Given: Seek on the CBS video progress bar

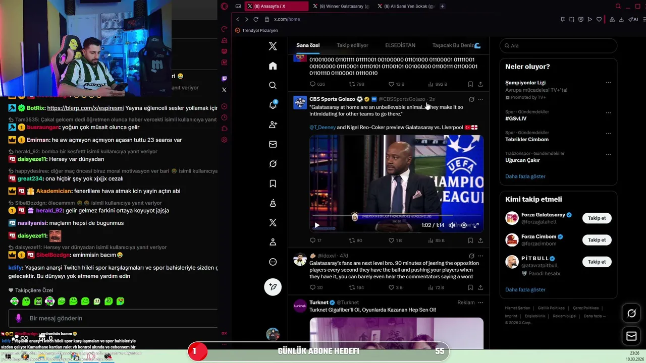Looking at the screenshot, I should [x=396, y=215].
